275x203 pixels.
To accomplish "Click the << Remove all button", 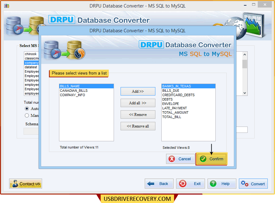I will pos(138,126).
